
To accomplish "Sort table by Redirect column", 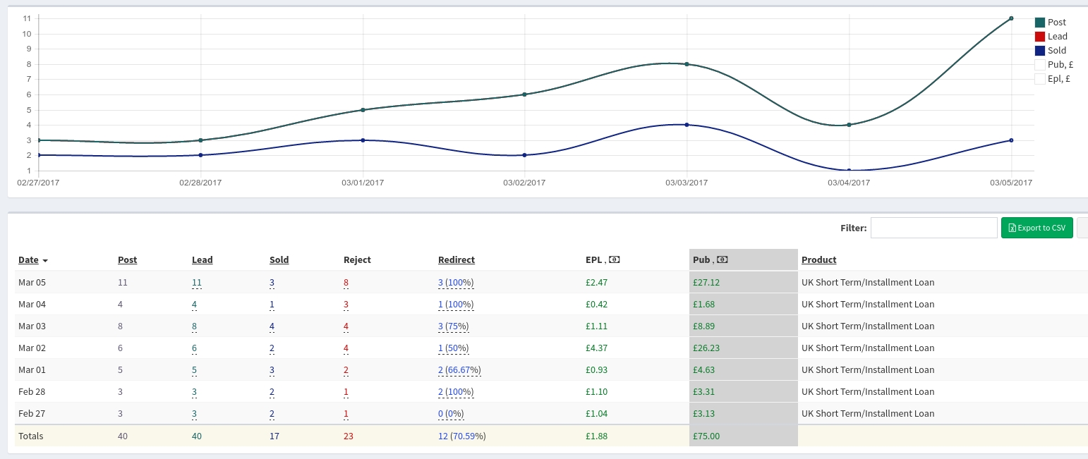I will pos(456,259).
